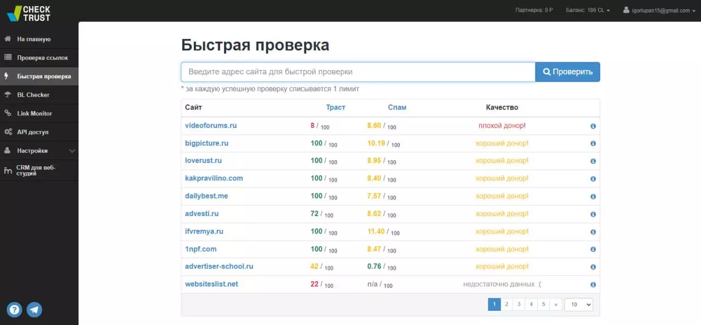The width and height of the screenshot is (701, 325).
Task: Click the info icon for 1npf.com
Action: point(593,249)
